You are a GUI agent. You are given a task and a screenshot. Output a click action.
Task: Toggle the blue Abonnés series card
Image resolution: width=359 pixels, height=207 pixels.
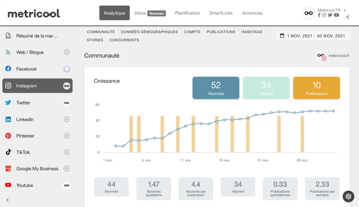click(x=216, y=88)
